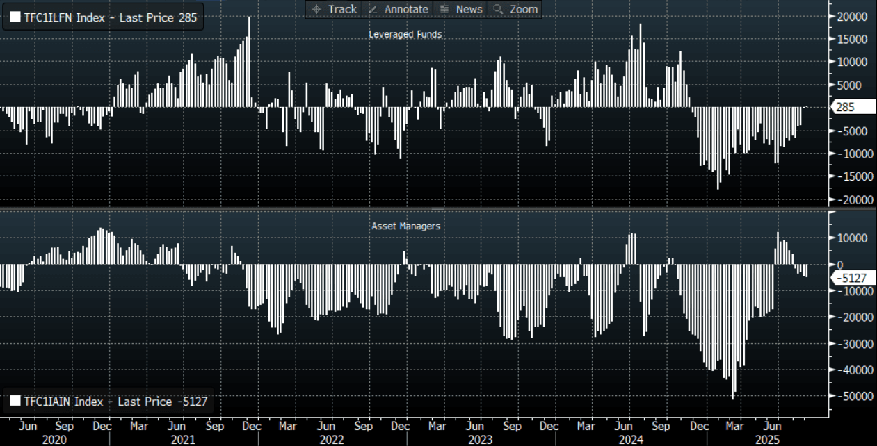877x446 pixels.
Task: Click the 2024 year label on time axis
Action: [629, 440]
